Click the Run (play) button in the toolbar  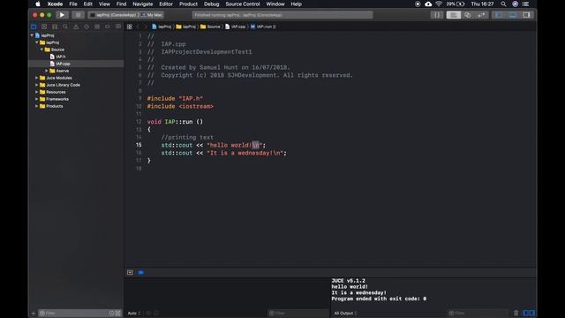(62, 15)
